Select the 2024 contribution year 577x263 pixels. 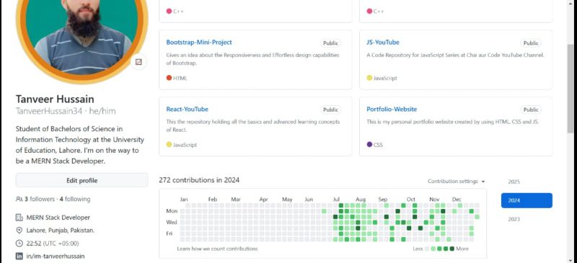coord(527,200)
